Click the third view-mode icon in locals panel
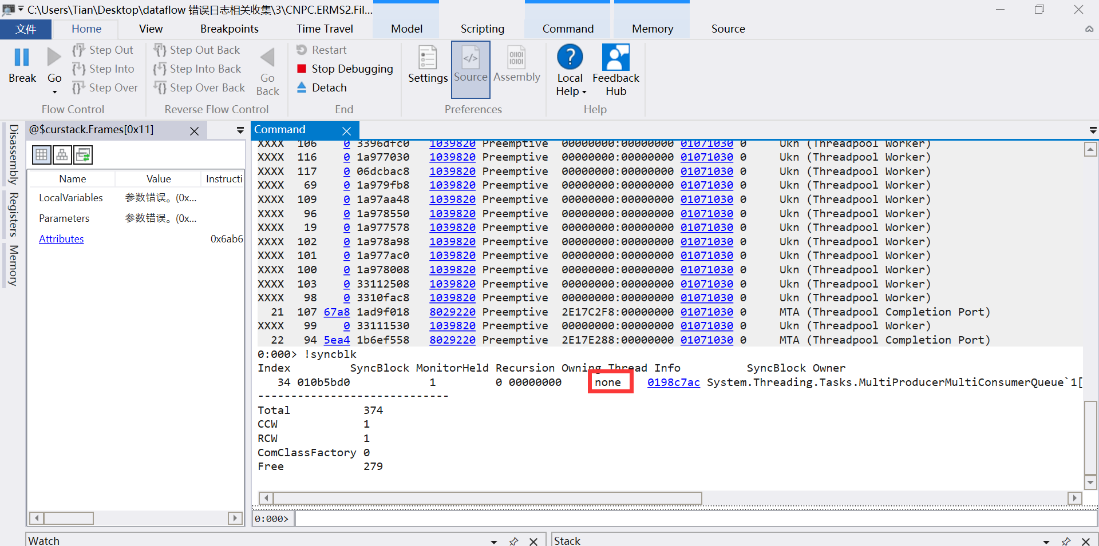1099x546 pixels. click(83, 155)
